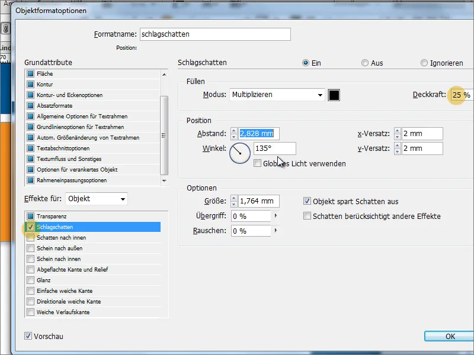Uncheck the Schlagschatten effect checkbox
The width and height of the screenshot is (474, 355).
31,227
